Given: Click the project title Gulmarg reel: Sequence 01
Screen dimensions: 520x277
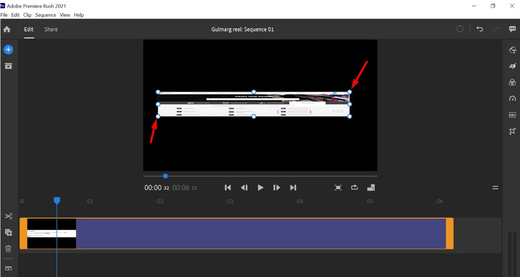Looking at the screenshot, I should pos(243,29).
